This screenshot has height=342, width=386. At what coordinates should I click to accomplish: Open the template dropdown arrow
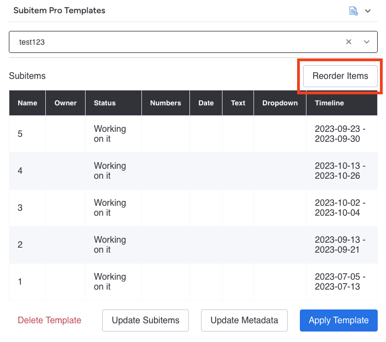coord(367,42)
